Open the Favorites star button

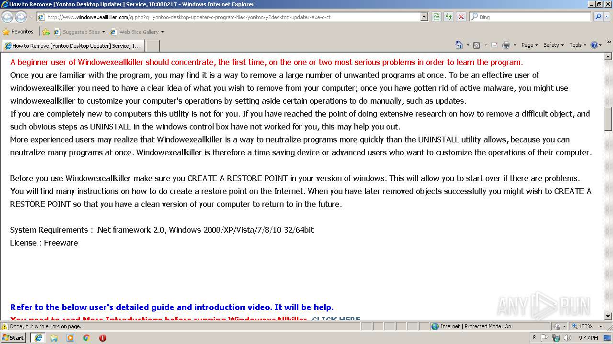[18, 32]
